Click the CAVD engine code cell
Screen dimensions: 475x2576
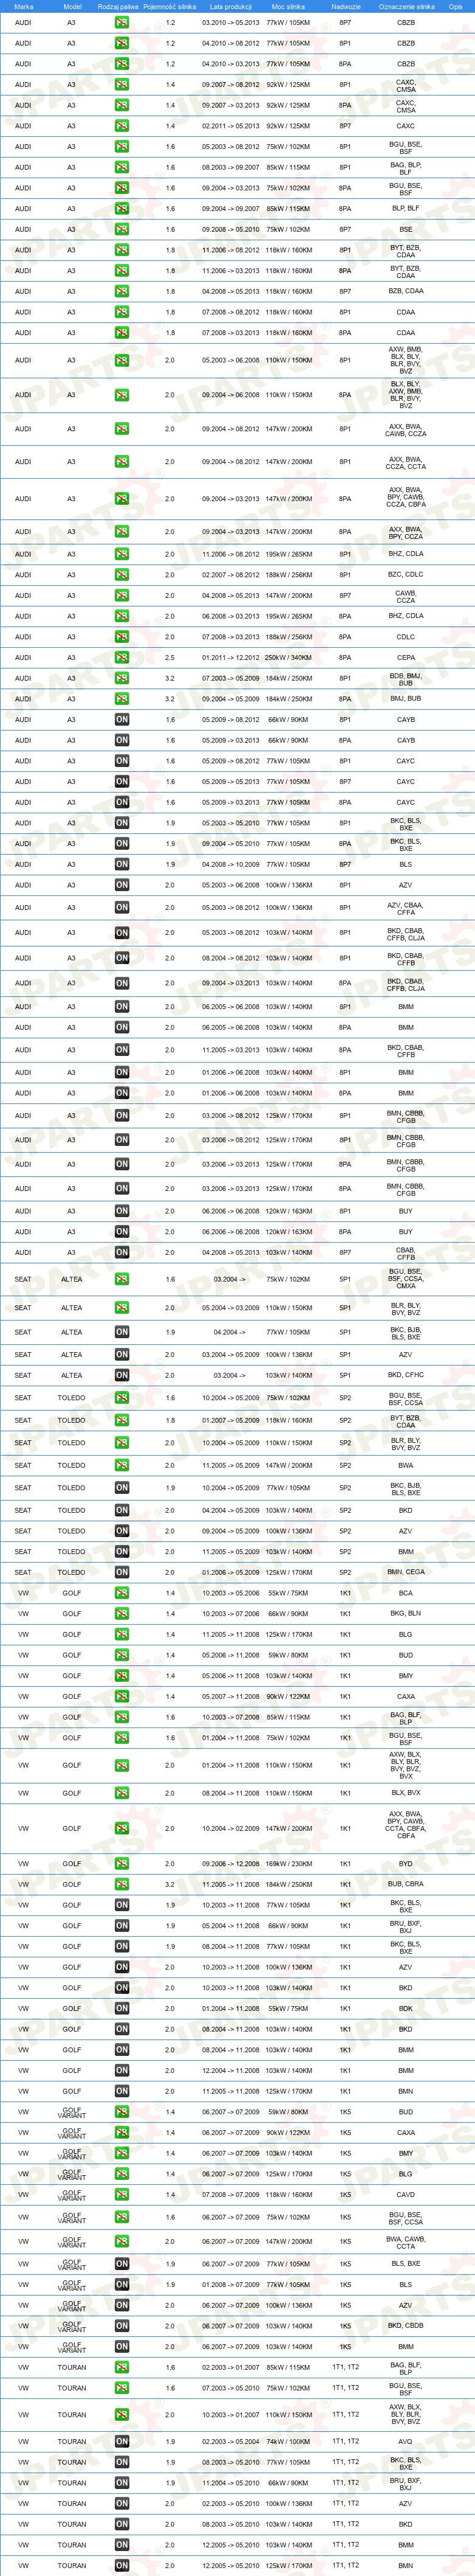click(405, 2195)
